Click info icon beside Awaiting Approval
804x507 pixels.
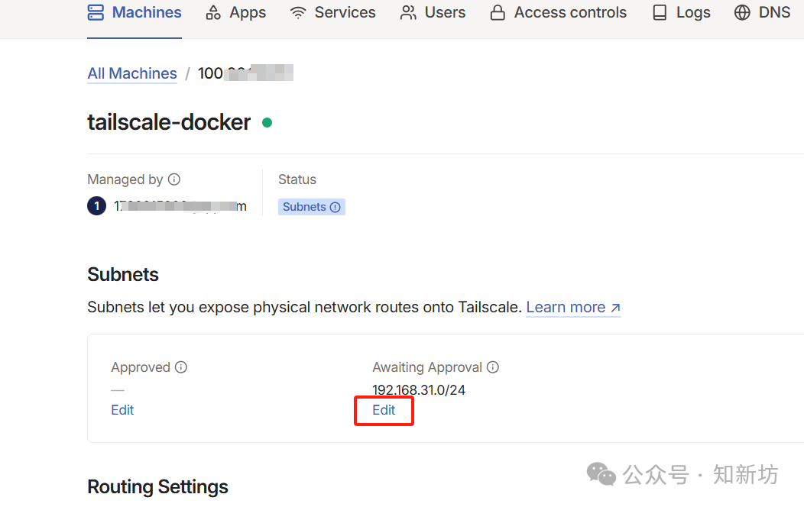coord(493,367)
